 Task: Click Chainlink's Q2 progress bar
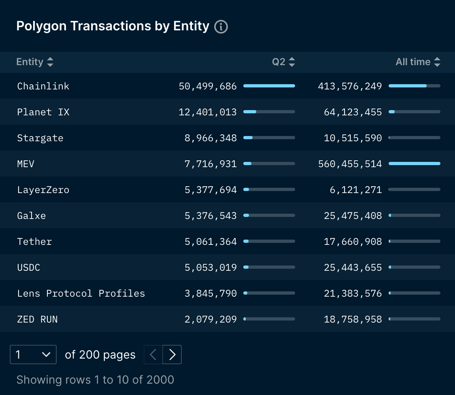coord(269,86)
